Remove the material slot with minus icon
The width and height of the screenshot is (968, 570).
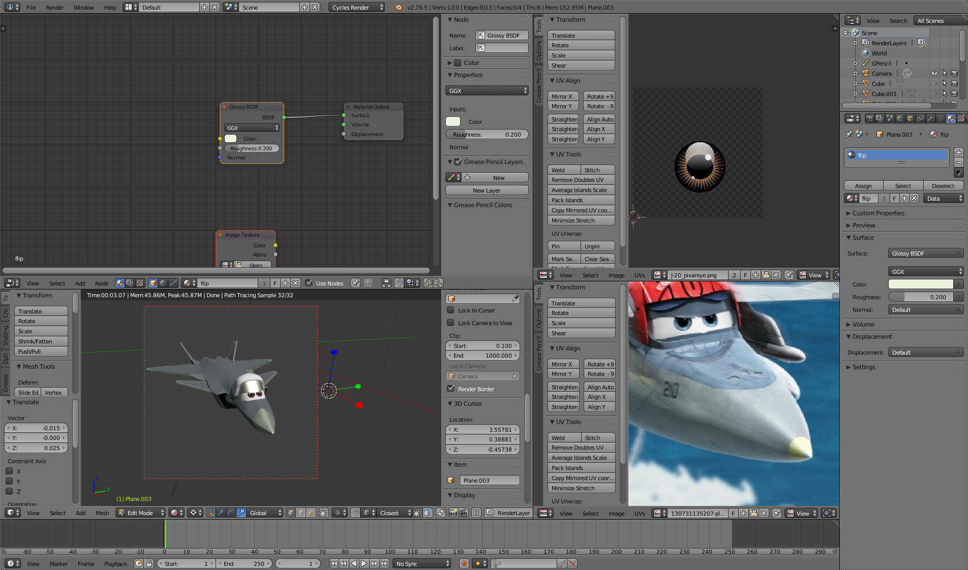pyautogui.click(x=958, y=163)
